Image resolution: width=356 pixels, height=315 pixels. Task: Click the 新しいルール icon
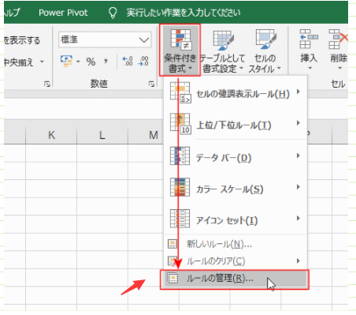[172, 244]
